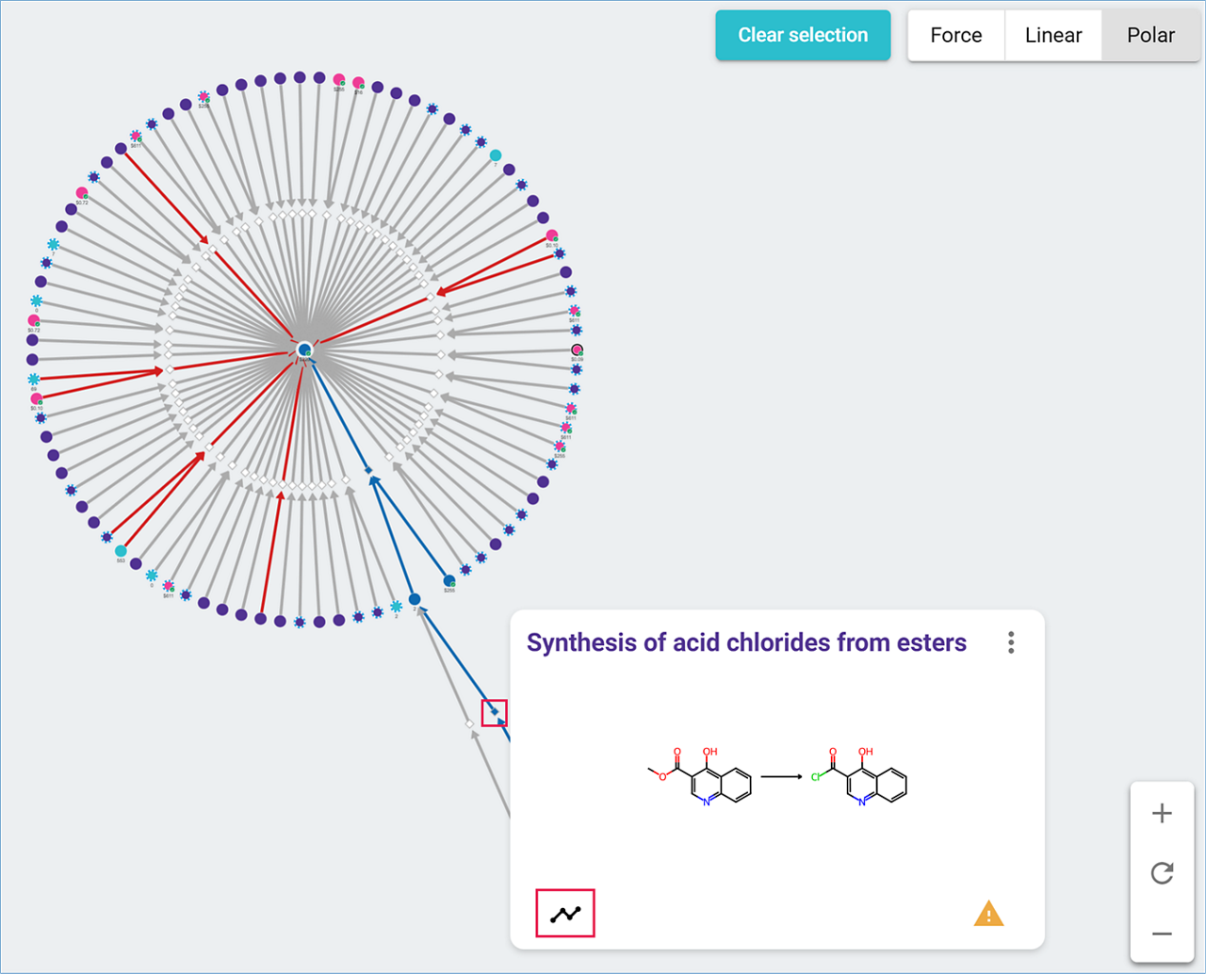The height and width of the screenshot is (974, 1206).
Task: Select the black-outlined pink node labeled $0.09
Action: coord(577,350)
